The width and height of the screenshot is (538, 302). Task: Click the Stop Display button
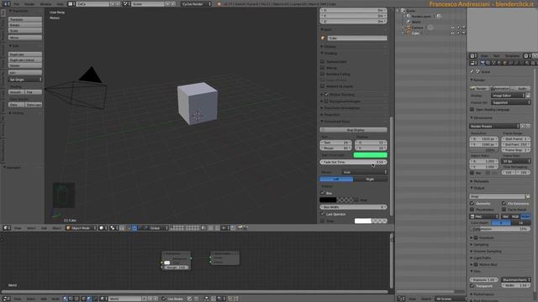pos(353,130)
